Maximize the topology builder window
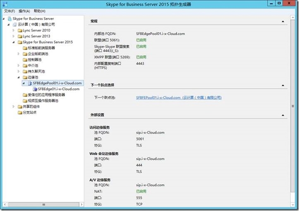 279,3
